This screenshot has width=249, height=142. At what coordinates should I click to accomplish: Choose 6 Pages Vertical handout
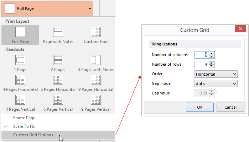pyautogui.click(x=58, y=100)
